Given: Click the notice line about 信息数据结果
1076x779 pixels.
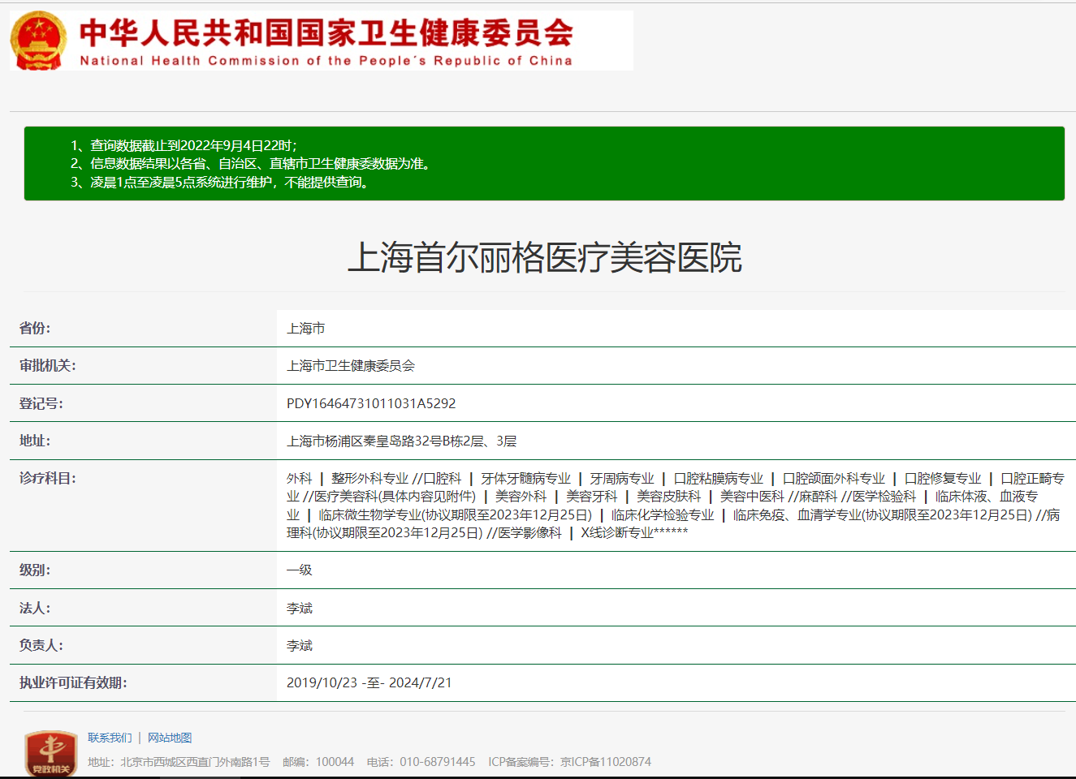Looking at the screenshot, I should [x=261, y=164].
